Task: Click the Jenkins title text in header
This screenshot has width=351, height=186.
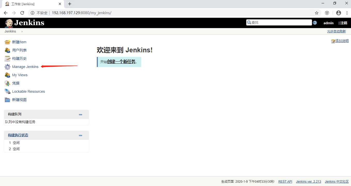Action: [x=29, y=23]
